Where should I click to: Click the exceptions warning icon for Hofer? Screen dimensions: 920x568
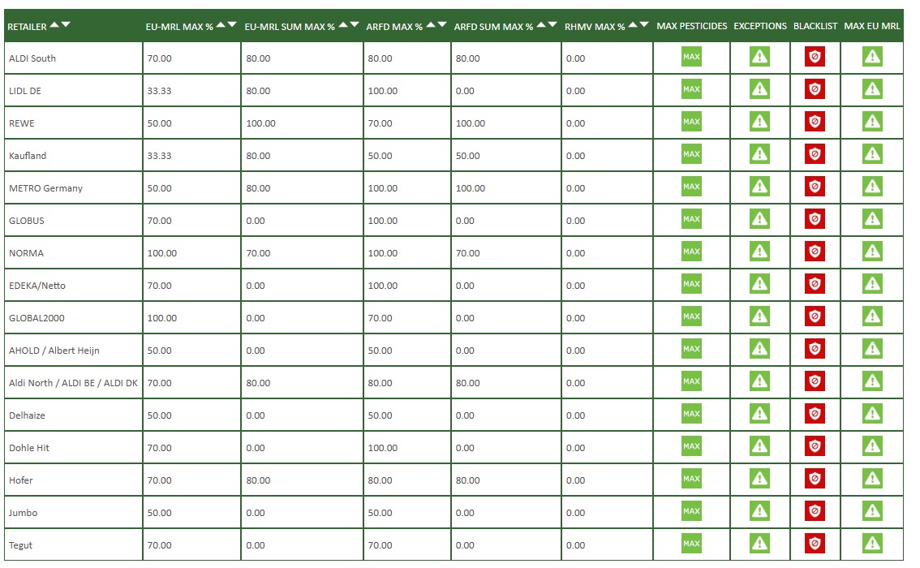coord(759,479)
